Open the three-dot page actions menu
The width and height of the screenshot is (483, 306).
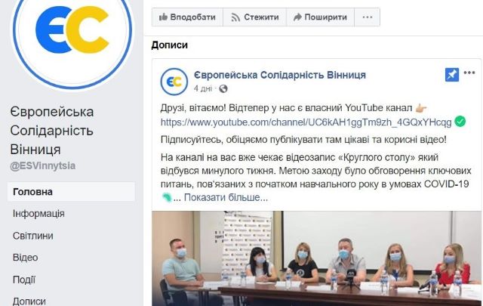[368, 17]
